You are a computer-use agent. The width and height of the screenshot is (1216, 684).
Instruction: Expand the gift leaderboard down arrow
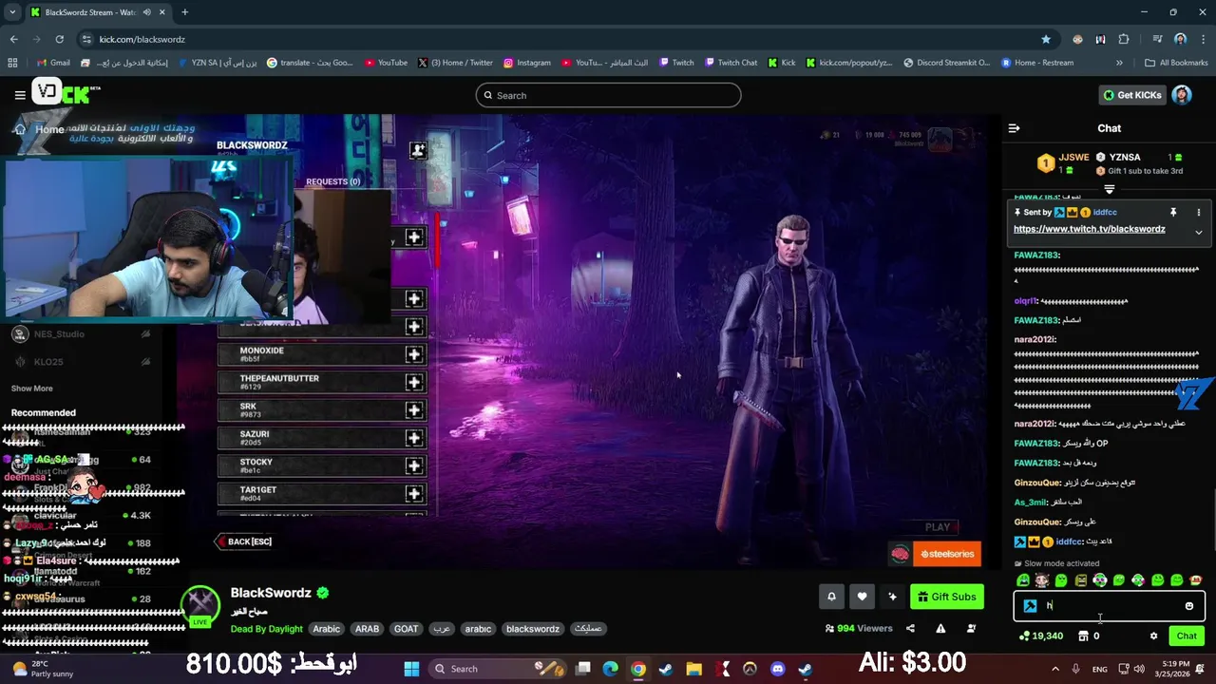coord(1109,189)
